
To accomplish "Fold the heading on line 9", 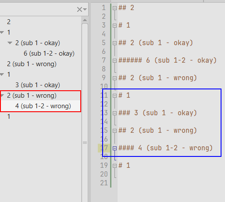I will (115, 78).
